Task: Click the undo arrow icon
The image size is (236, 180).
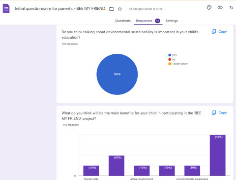Action: [x=231, y=7]
